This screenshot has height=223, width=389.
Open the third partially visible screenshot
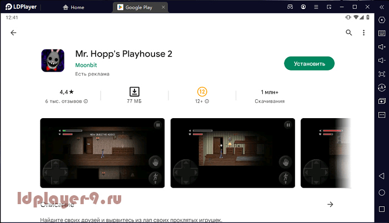tap(326, 153)
